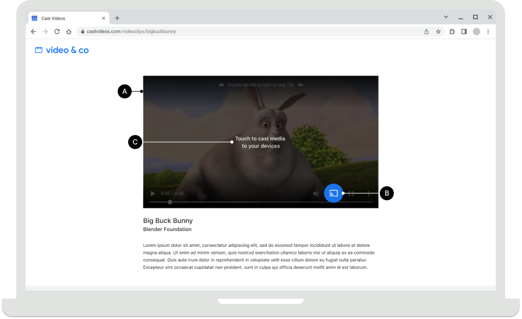Click the video & co logo
Screen dimensions: 522x319
[x=62, y=51]
